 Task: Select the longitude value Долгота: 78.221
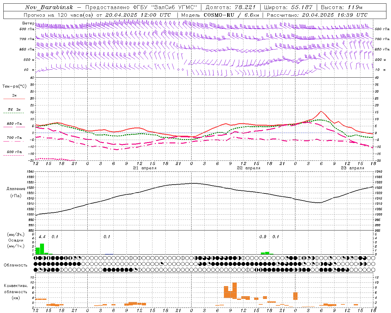pos(230,7)
